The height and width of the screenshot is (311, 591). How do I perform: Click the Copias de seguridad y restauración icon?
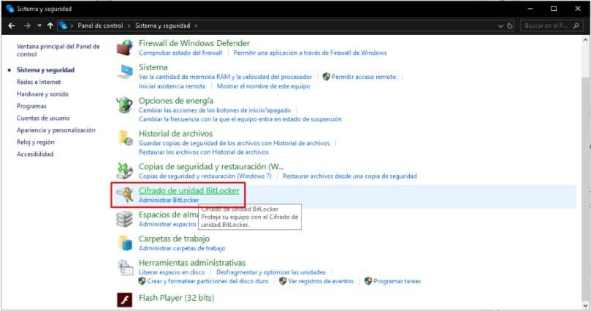[x=125, y=171]
